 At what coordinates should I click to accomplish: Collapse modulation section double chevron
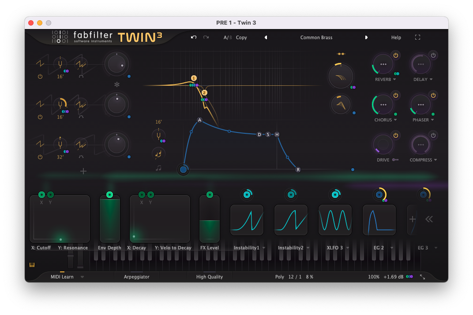pos(429,219)
